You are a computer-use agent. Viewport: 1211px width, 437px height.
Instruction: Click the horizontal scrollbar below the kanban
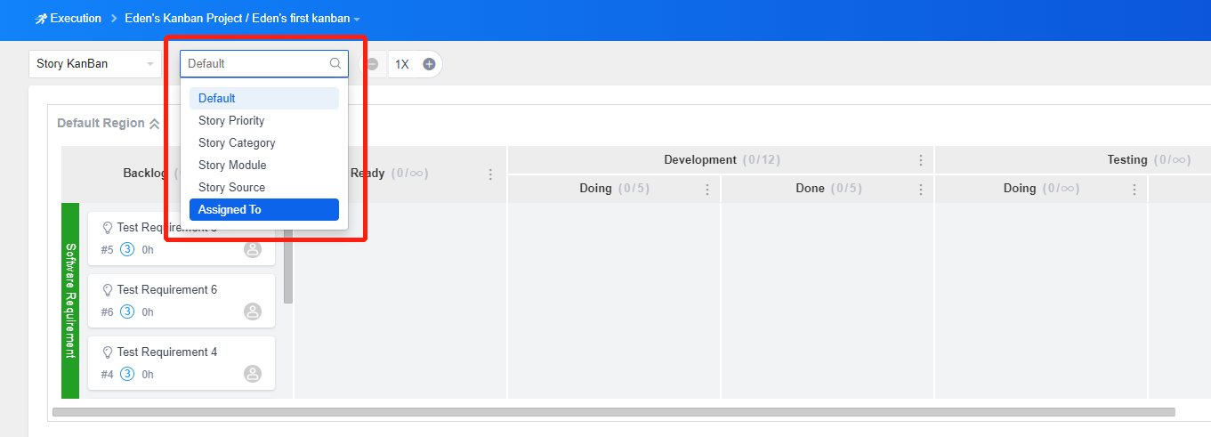pyautogui.click(x=613, y=412)
